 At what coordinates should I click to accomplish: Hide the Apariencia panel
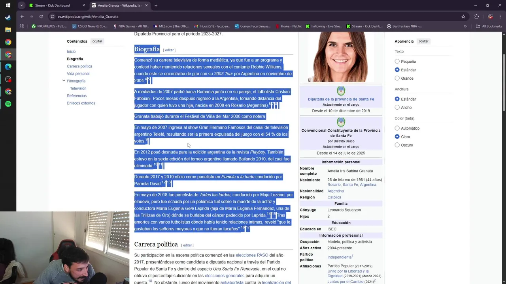coord(423,41)
